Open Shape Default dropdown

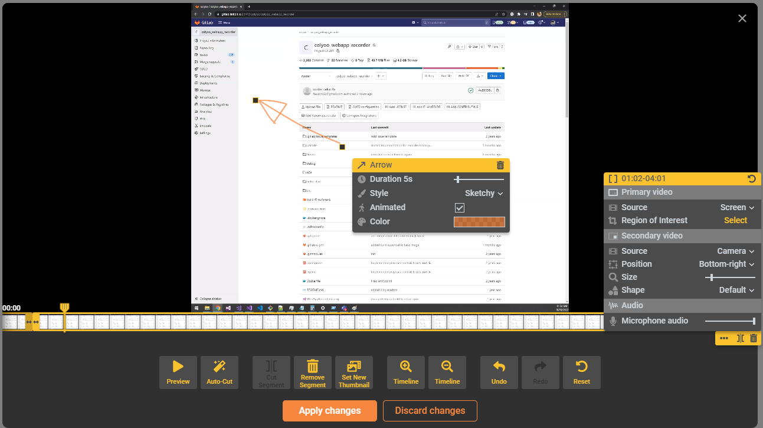737,290
